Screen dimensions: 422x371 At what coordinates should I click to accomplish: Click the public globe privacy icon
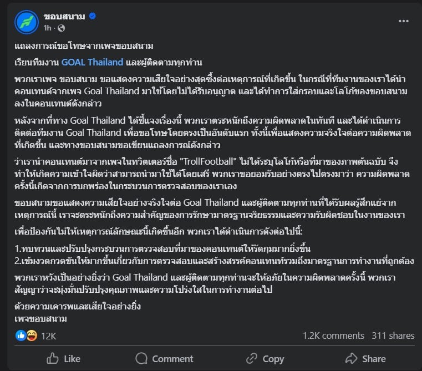[x=61, y=28]
